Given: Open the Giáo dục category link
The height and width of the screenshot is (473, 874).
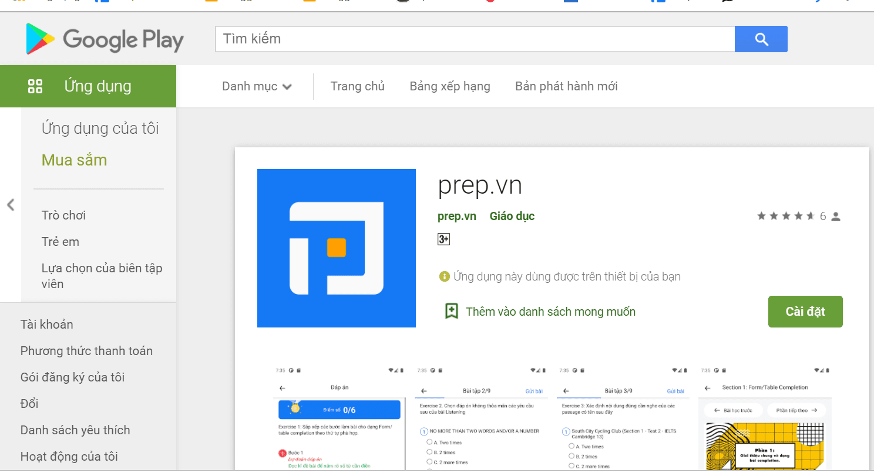Looking at the screenshot, I should (512, 217).
